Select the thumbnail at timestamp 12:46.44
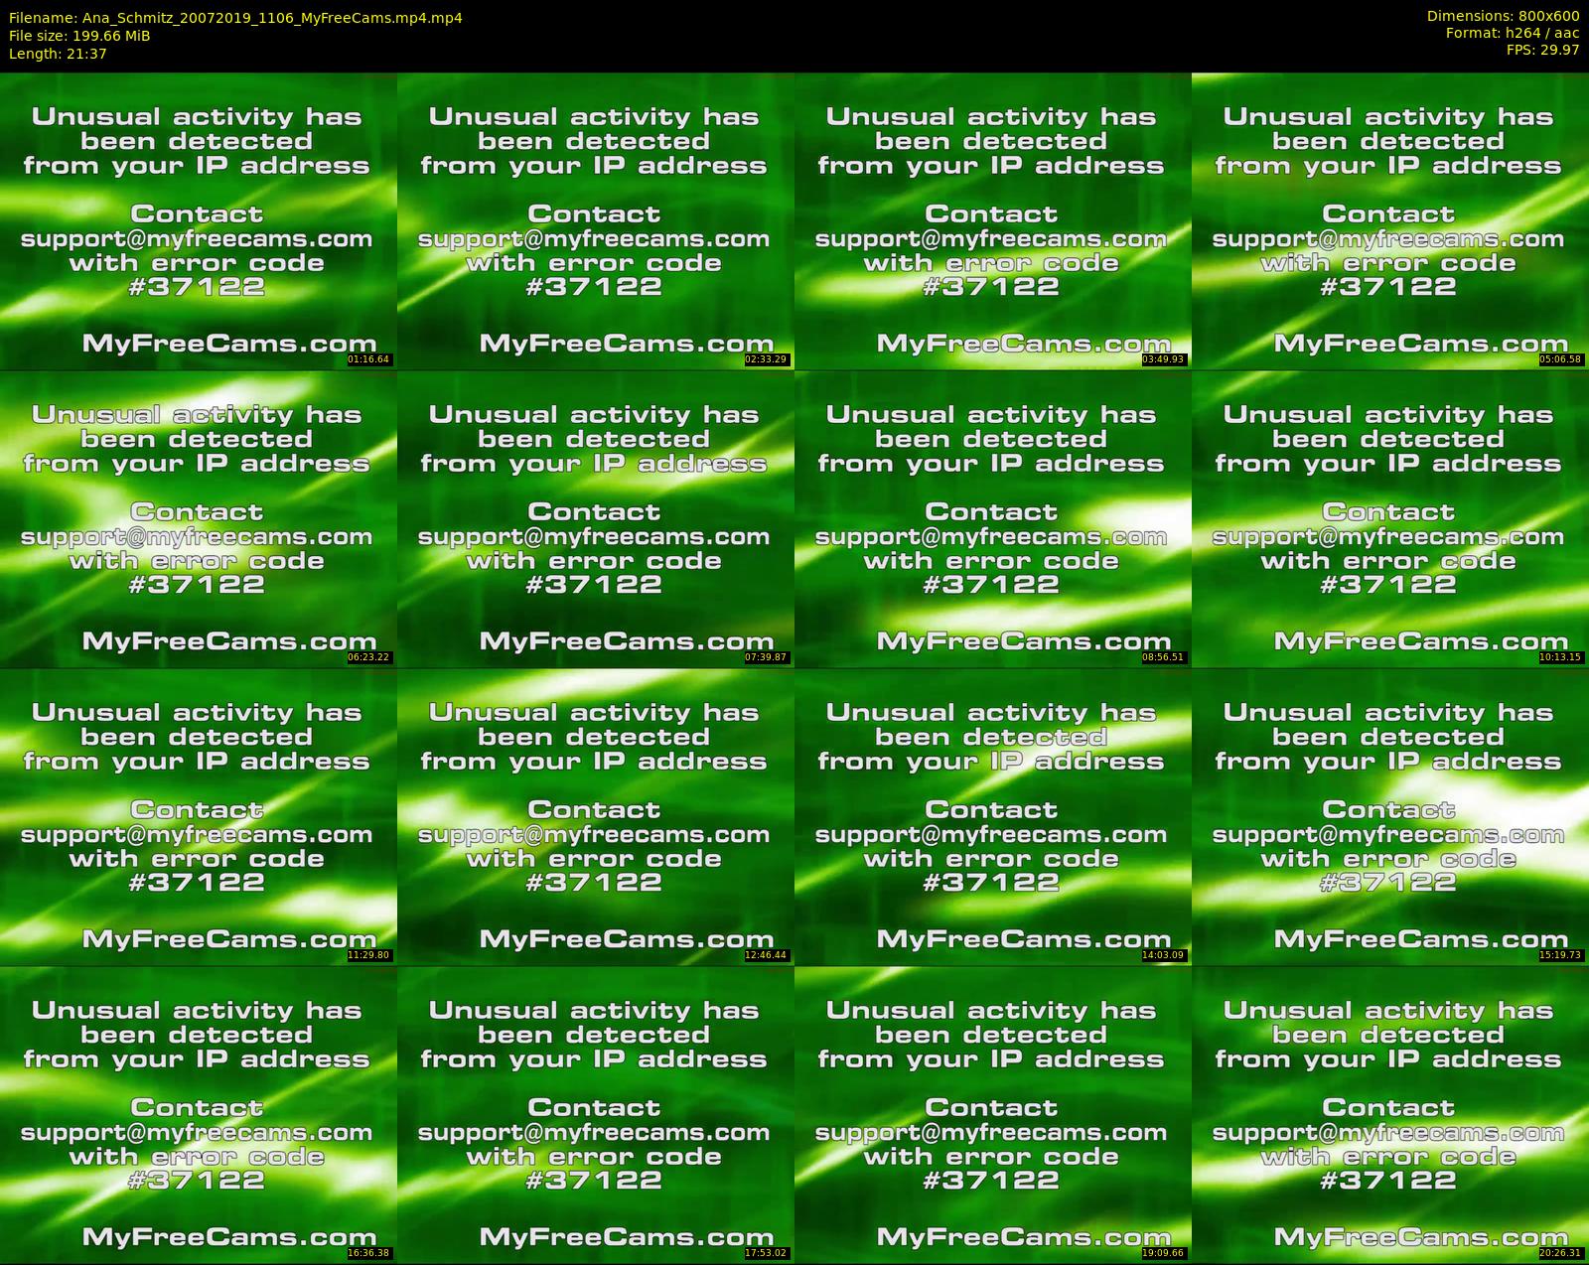 (x=596, y=816)
